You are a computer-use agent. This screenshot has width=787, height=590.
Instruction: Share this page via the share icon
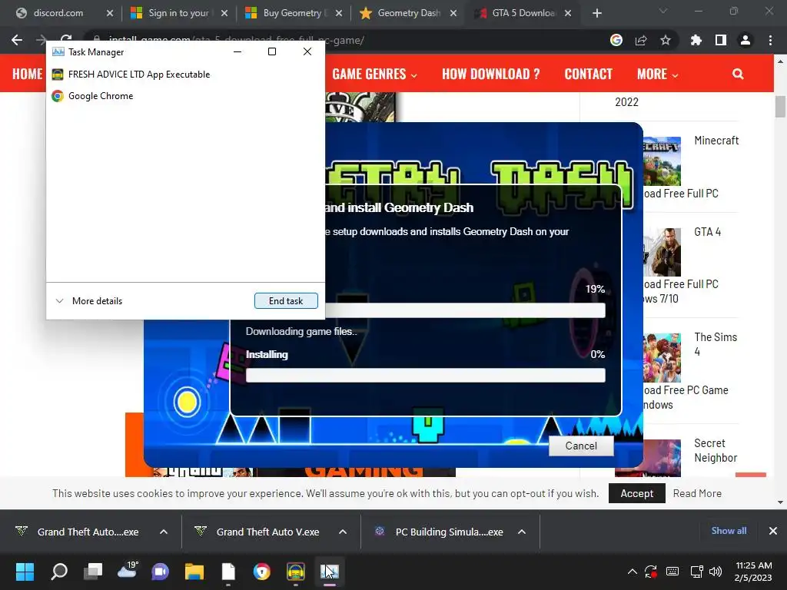coord(641,40)
